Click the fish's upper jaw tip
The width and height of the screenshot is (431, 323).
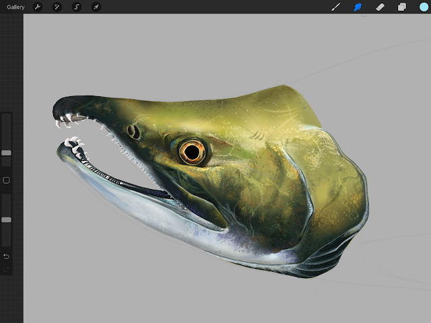[61, 108]
